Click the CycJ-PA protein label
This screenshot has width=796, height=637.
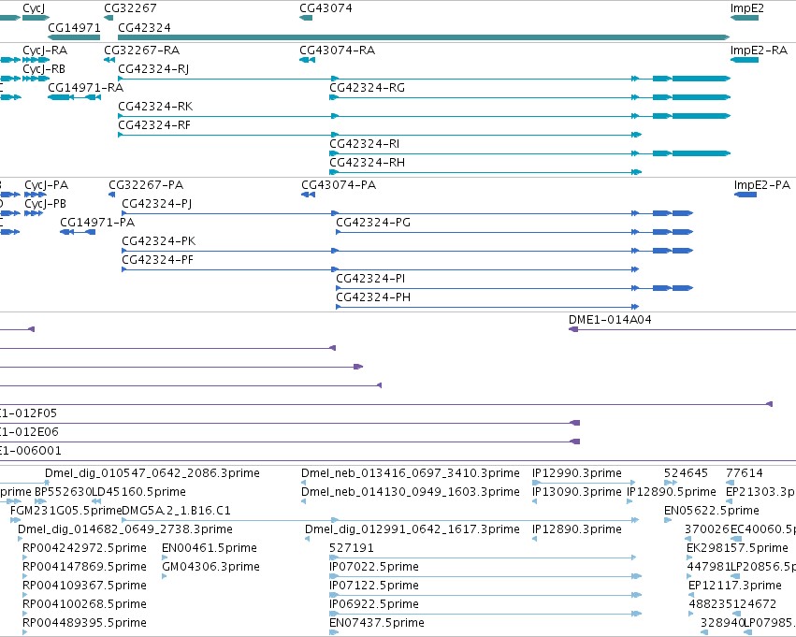[x=46, y=185]
